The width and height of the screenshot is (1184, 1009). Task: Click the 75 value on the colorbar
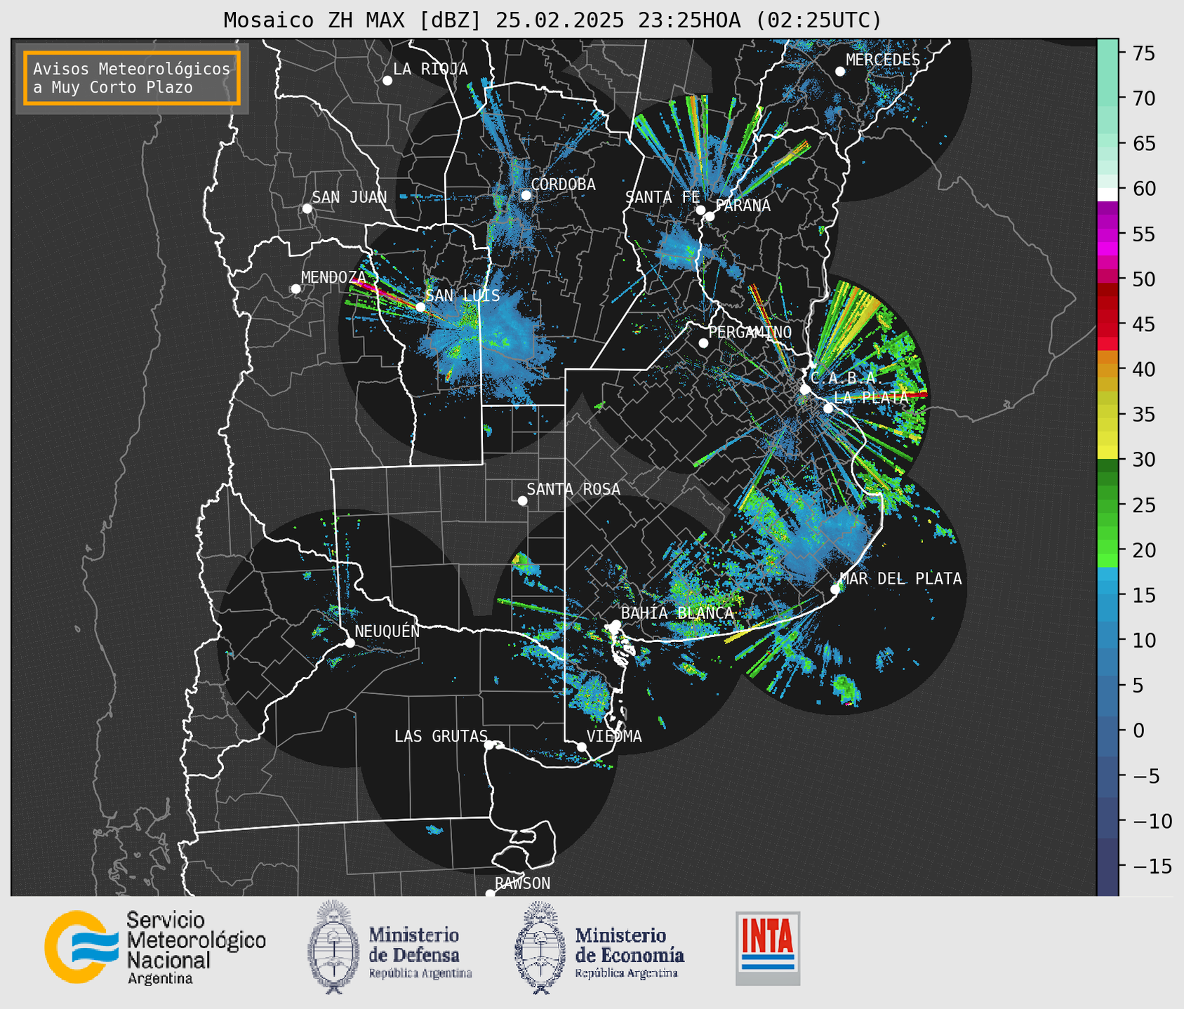click(1144, 53)
